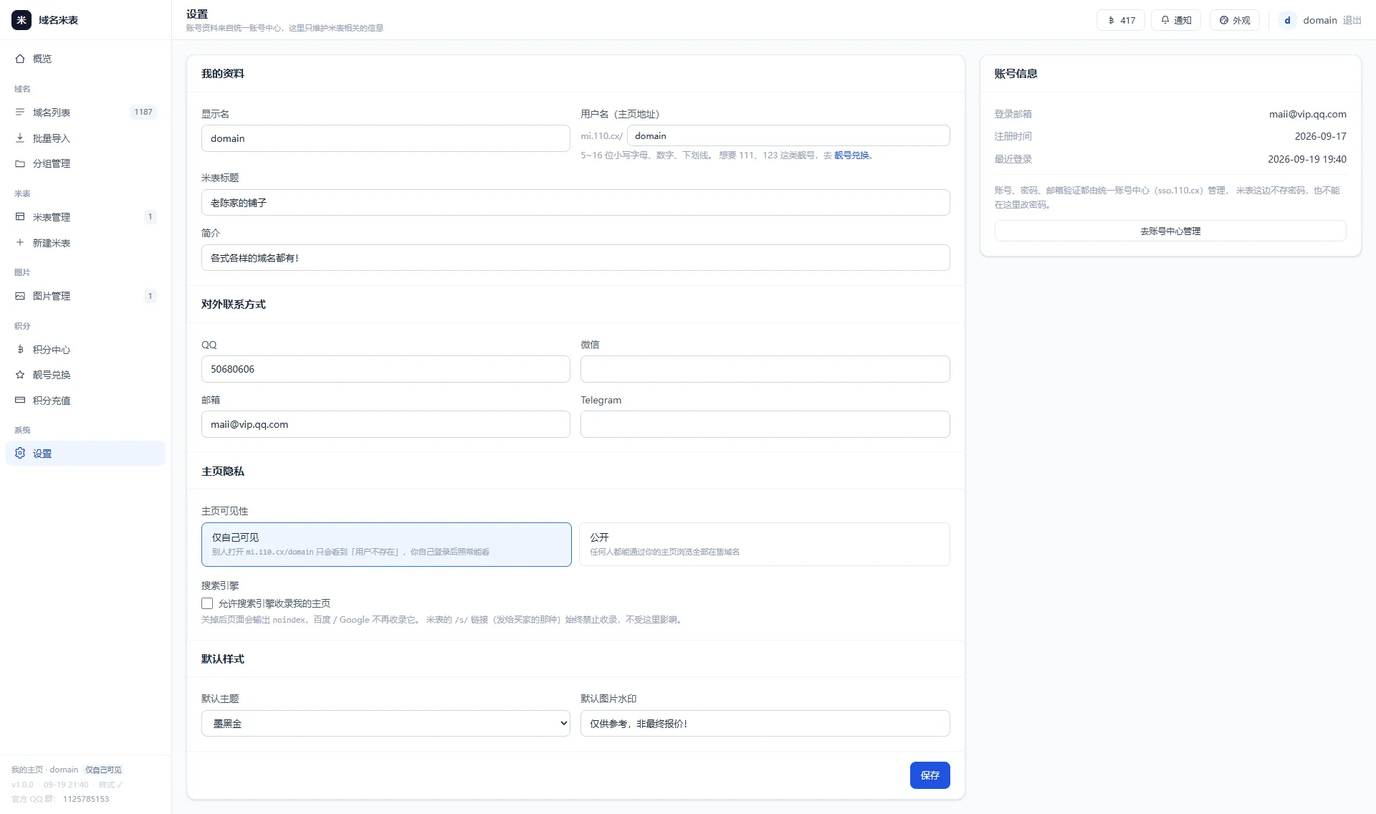Click the 积分充值 card icon

pyautogui.click(x=20, y=401)
